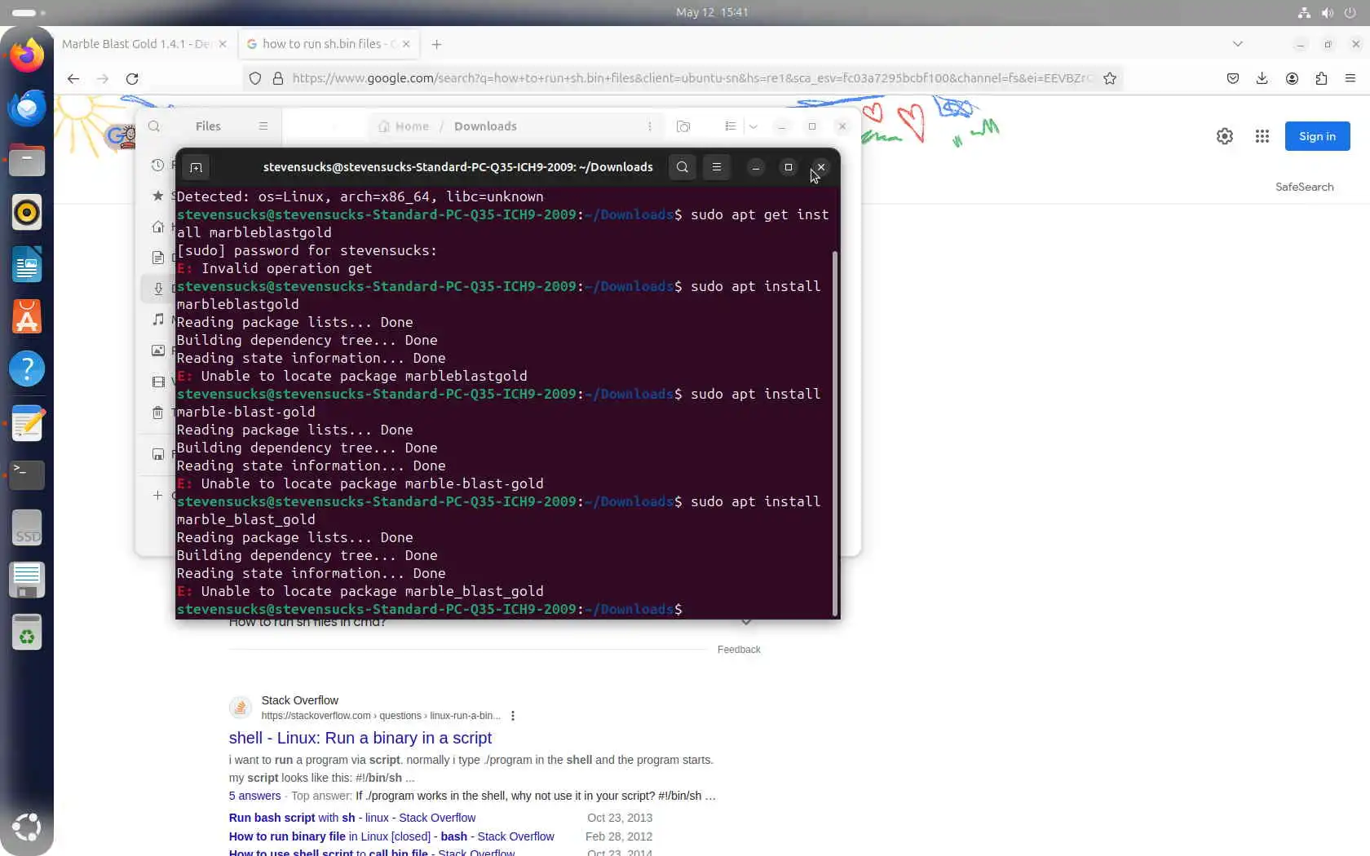Open the Files sidebar hamburger menu
1370x856 pixels.
(x=263, y=126)
